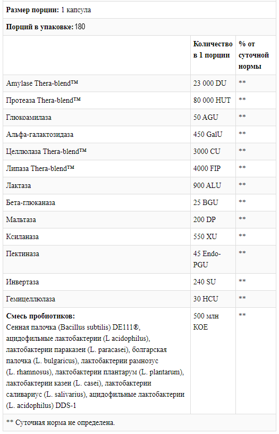Image resolution: width=279 pixels, height=434 pixels.
Task: Select the 'Пектиназа' ingredient name
Action: pyautogui.click(x=23, y=254)
